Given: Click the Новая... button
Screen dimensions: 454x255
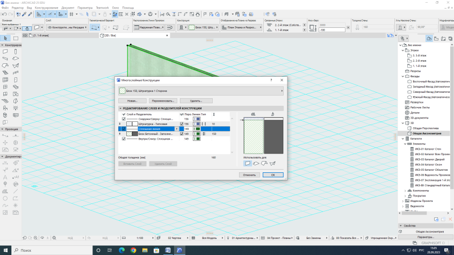Looking at the screenshot, I should coord(132,101).
